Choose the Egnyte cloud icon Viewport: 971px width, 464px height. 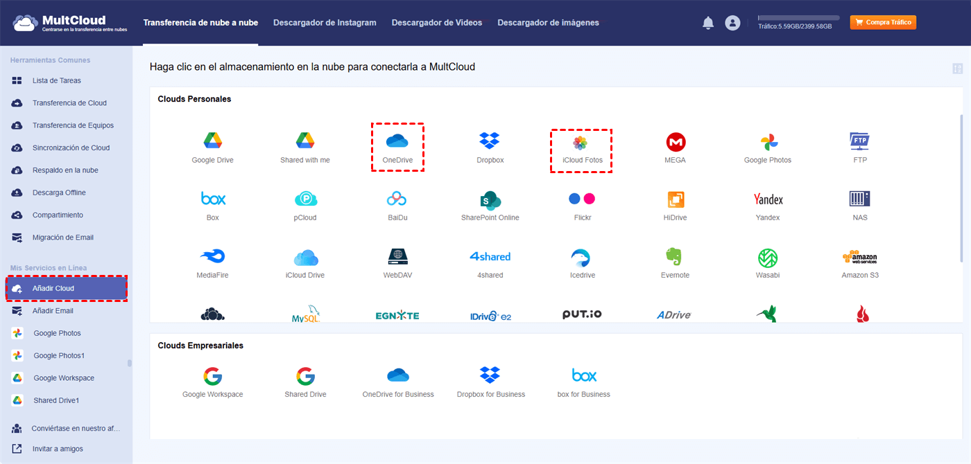[x=397, y=315]
